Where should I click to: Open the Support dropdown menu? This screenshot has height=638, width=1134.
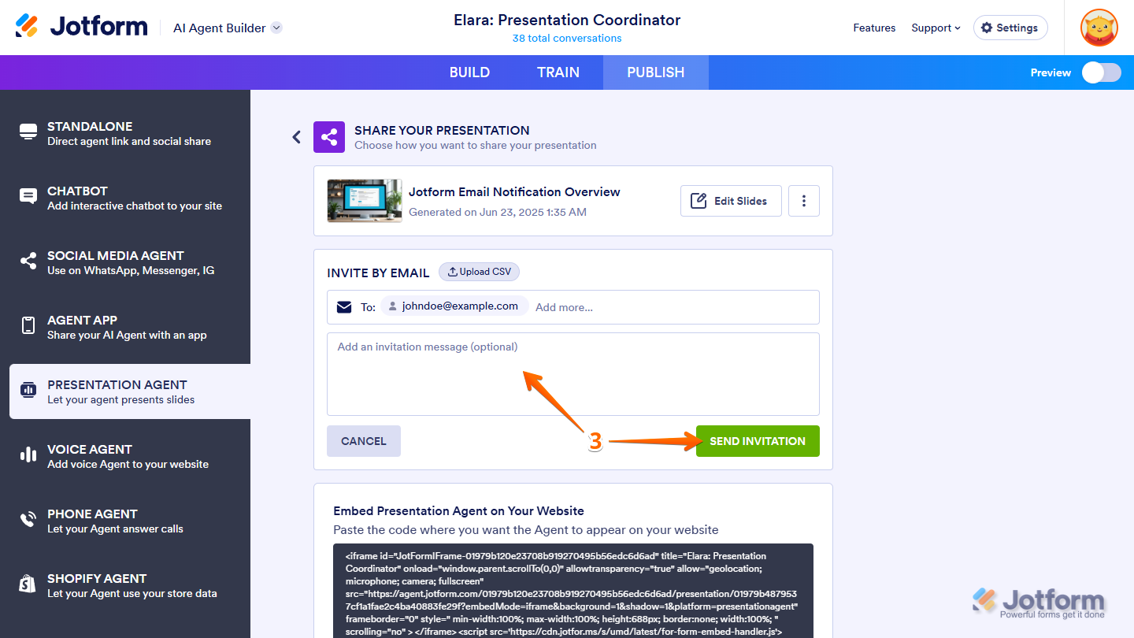click(936, 28)
